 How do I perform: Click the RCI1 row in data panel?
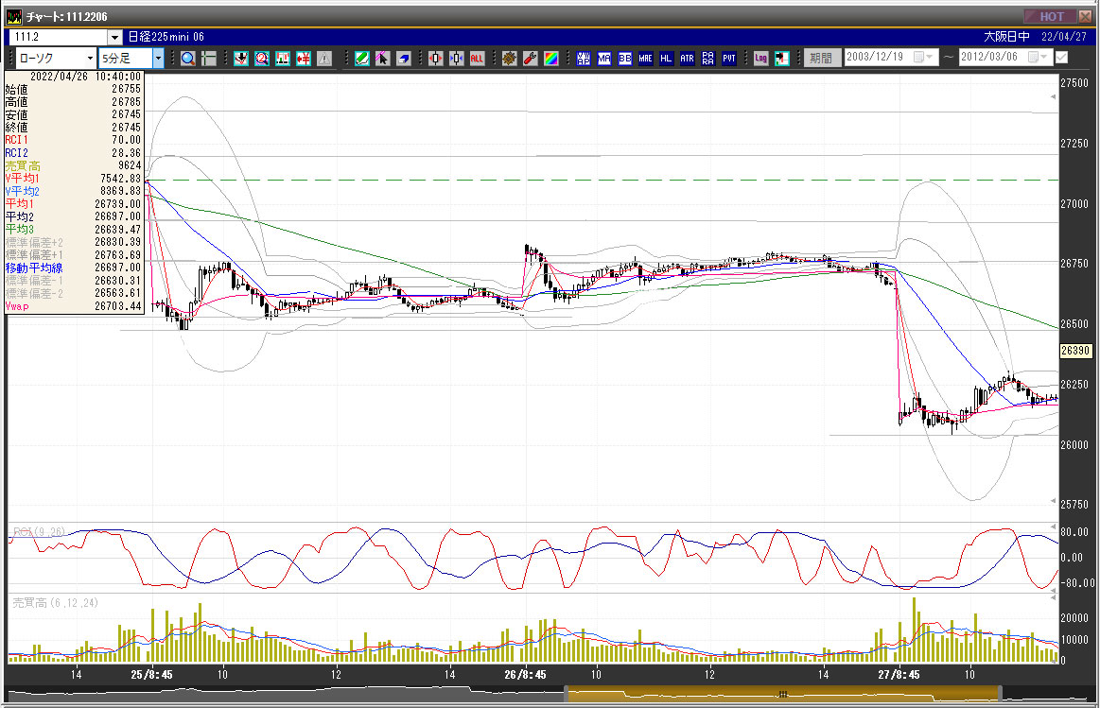pyautogui.click(x=73, y=140)
